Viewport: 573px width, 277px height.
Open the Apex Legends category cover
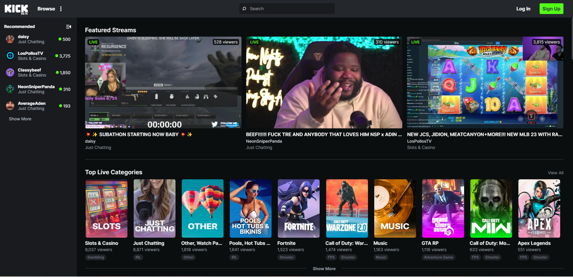click(539, 209)
